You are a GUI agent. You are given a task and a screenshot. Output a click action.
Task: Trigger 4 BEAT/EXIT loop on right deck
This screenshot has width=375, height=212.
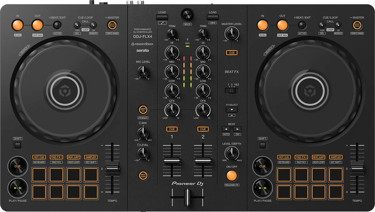tap(302, 25)
